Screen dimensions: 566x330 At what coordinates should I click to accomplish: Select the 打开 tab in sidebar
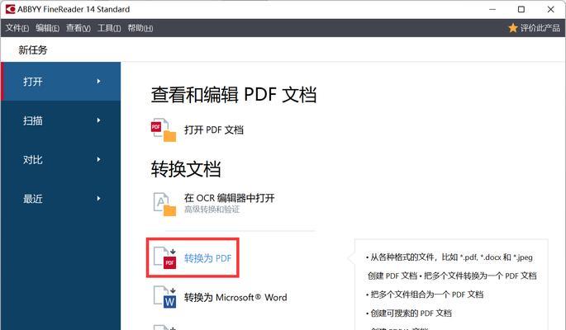[x=60, y=82]
